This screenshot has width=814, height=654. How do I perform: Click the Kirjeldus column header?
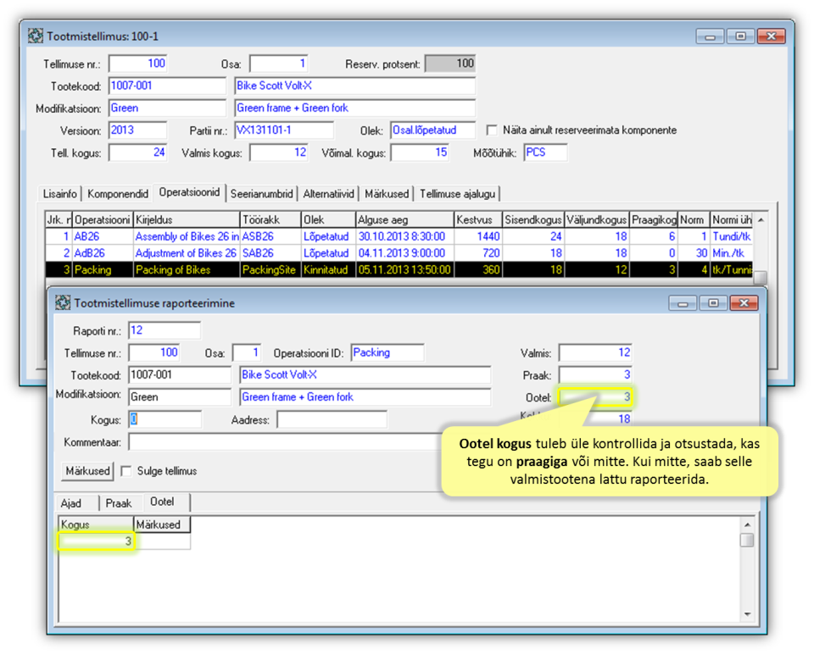[187, 220]
